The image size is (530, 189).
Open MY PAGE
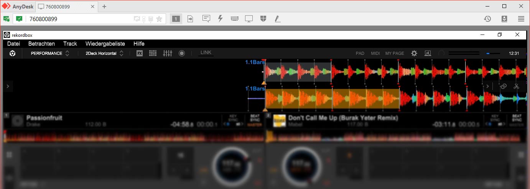point(395,53)
